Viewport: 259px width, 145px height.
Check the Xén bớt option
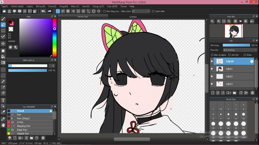pos(229,55)
